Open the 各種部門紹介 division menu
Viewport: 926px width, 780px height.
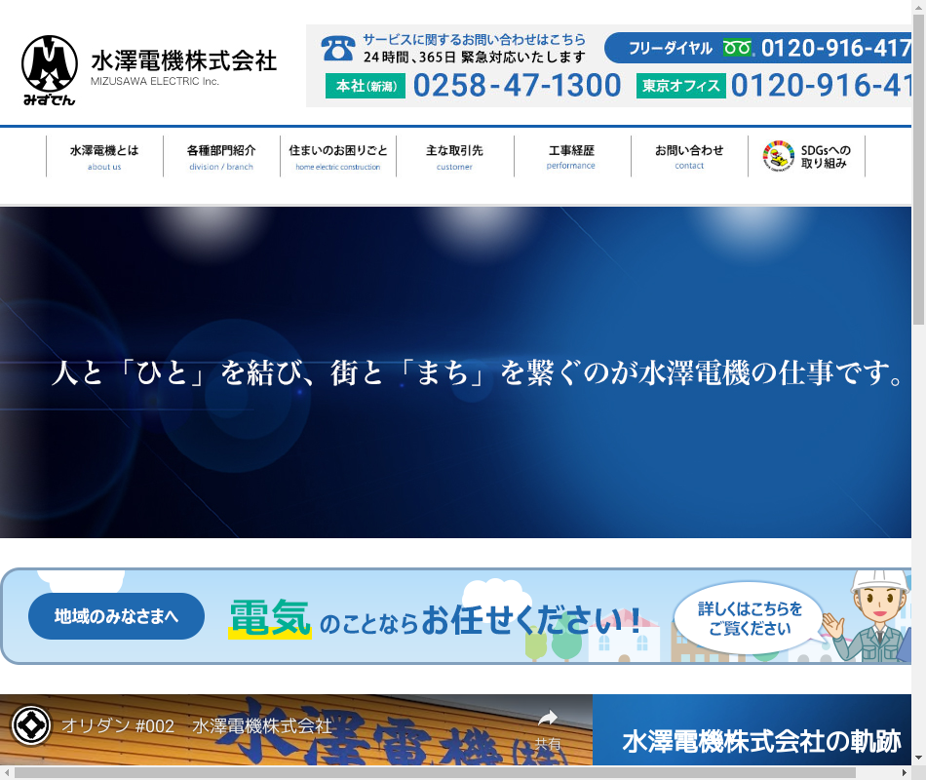pyautogui.click(x=221, y=156)
